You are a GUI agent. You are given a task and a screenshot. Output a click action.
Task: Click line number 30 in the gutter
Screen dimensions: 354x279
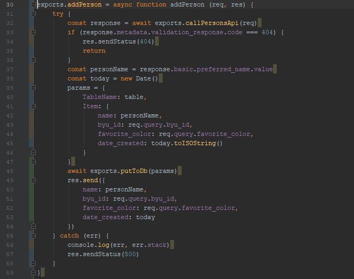point(10,4)
